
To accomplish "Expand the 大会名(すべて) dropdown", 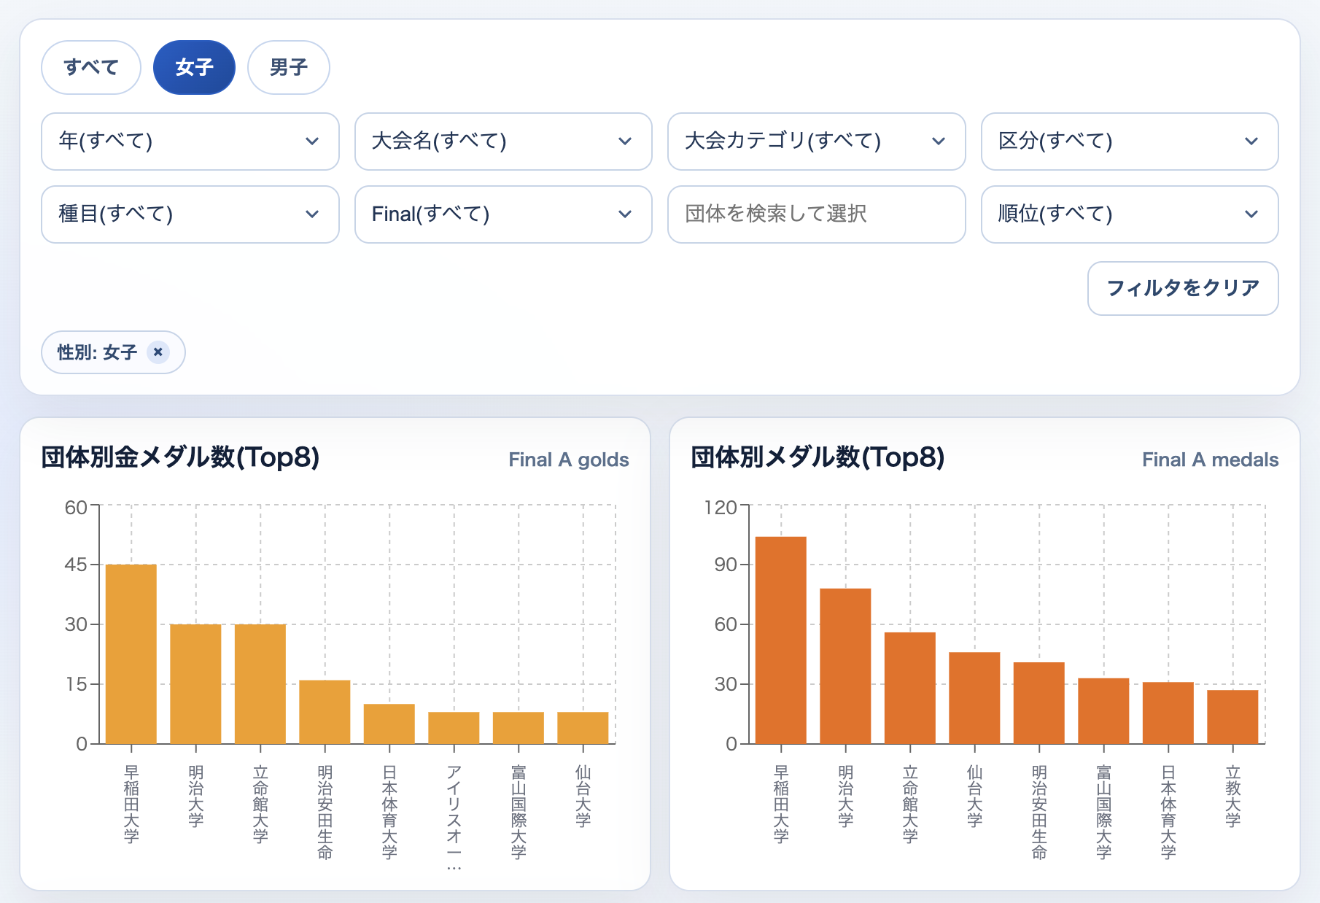I will (x=502, y=142).
